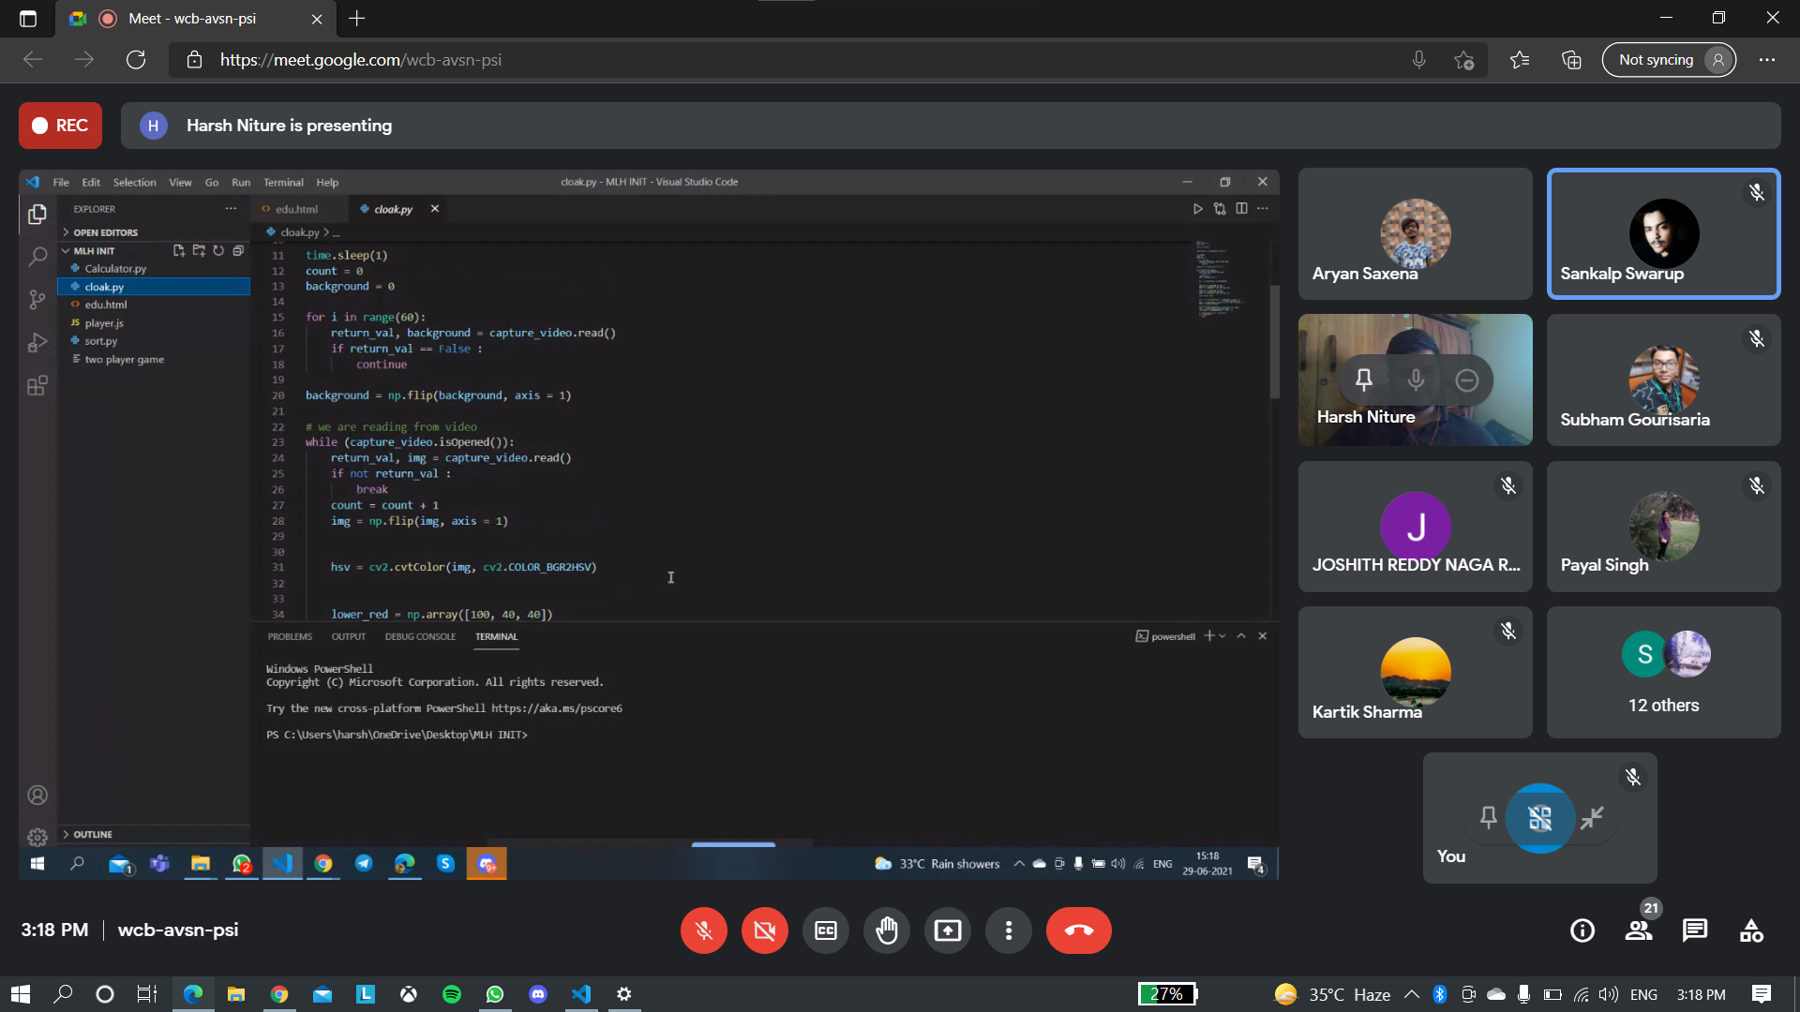Switch to the Meet wcb-avsn-psi tab
This screenshot has width=1800, height=1012.
pyautogui.click(x=192, y=19)
